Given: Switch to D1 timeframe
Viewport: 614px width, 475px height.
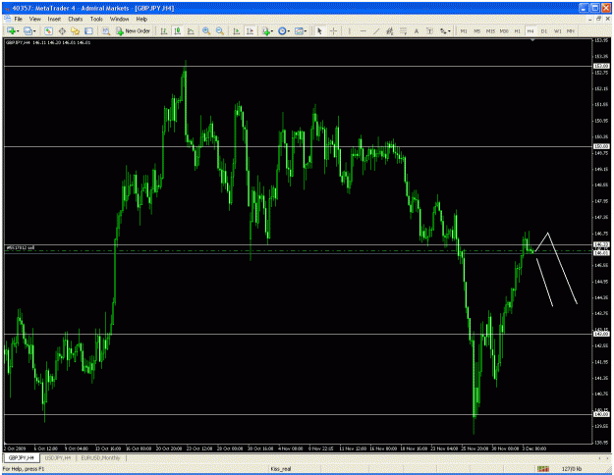Looking at the screenshot, I should [544, 30].
